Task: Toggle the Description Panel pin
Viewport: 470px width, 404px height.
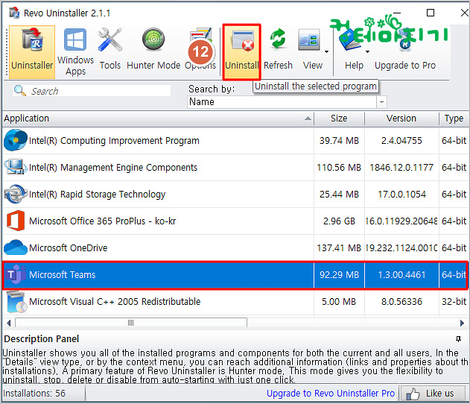Action: 458,339
